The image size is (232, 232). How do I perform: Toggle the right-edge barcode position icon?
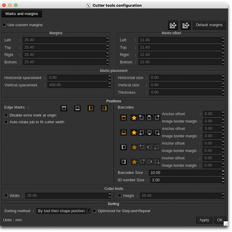coord(123,162)
